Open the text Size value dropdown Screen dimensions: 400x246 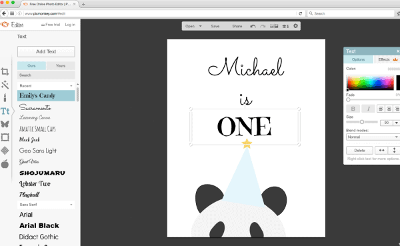[396, 123]
